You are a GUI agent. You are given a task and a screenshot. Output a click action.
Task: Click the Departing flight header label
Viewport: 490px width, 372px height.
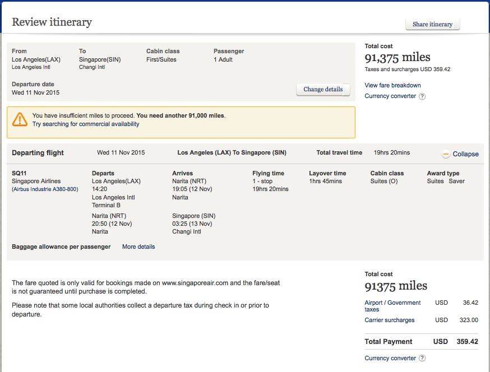tap(38, 153)
